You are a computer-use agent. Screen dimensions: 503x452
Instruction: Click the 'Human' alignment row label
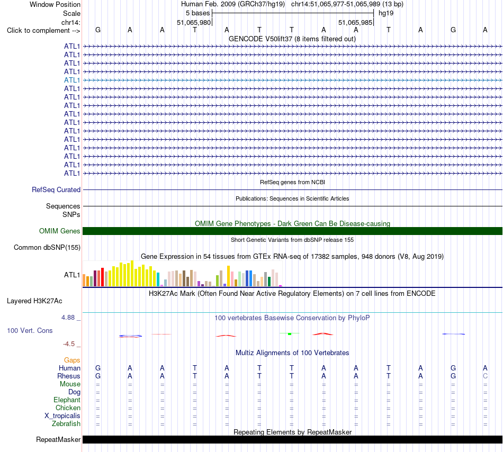point(69,368)
